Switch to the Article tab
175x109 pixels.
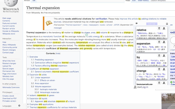click(27, 1)
